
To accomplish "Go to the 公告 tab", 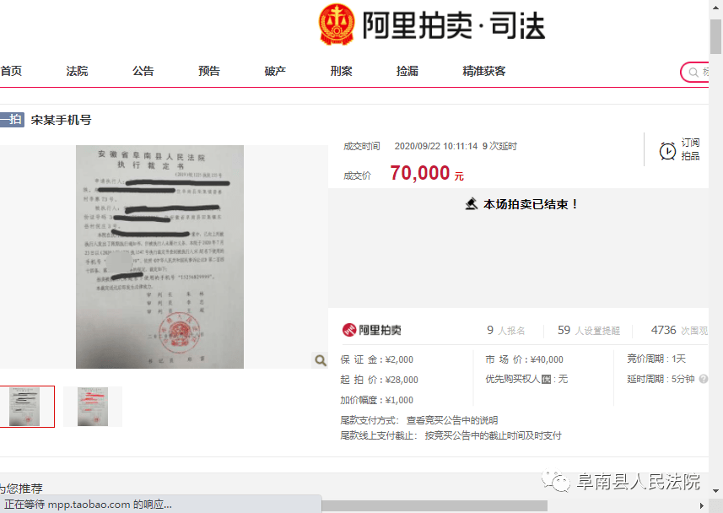I will (x=143, y=71).
